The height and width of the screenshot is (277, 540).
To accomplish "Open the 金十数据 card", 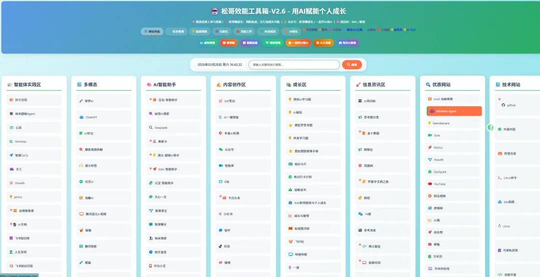I will [382, 133].
